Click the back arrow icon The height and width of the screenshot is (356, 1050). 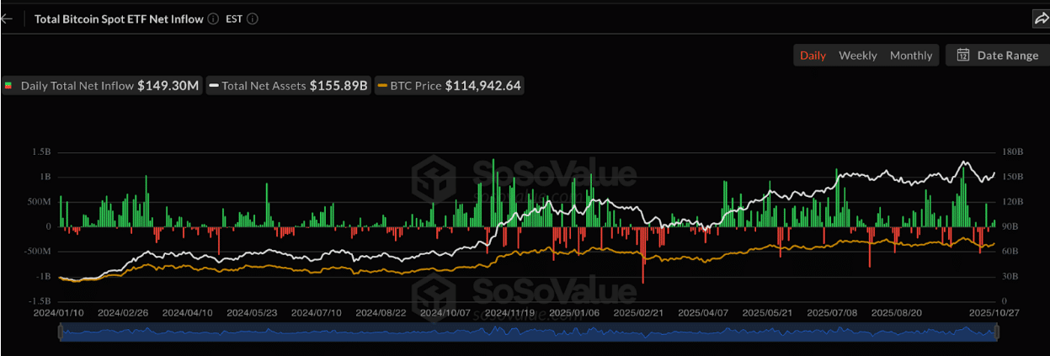[7, 19]
